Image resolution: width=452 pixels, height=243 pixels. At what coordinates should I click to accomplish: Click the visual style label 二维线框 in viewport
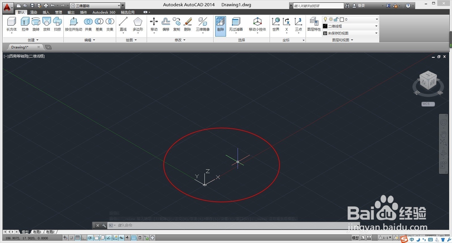37,56
